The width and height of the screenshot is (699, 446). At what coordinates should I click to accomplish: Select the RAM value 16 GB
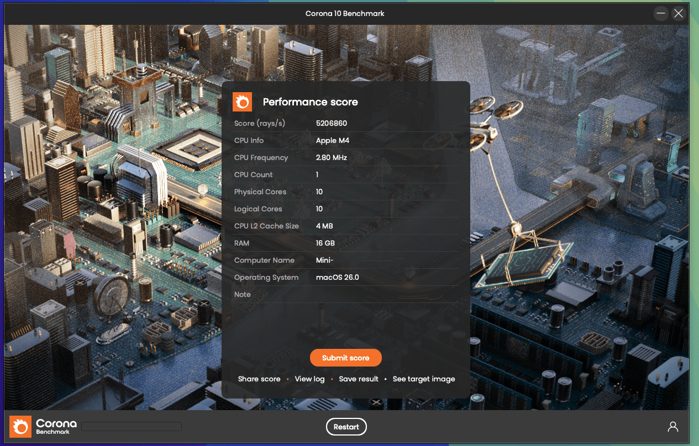click(325, 243)
